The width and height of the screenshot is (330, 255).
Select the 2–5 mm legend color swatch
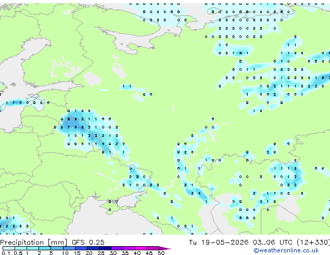(x=45, y=248)
